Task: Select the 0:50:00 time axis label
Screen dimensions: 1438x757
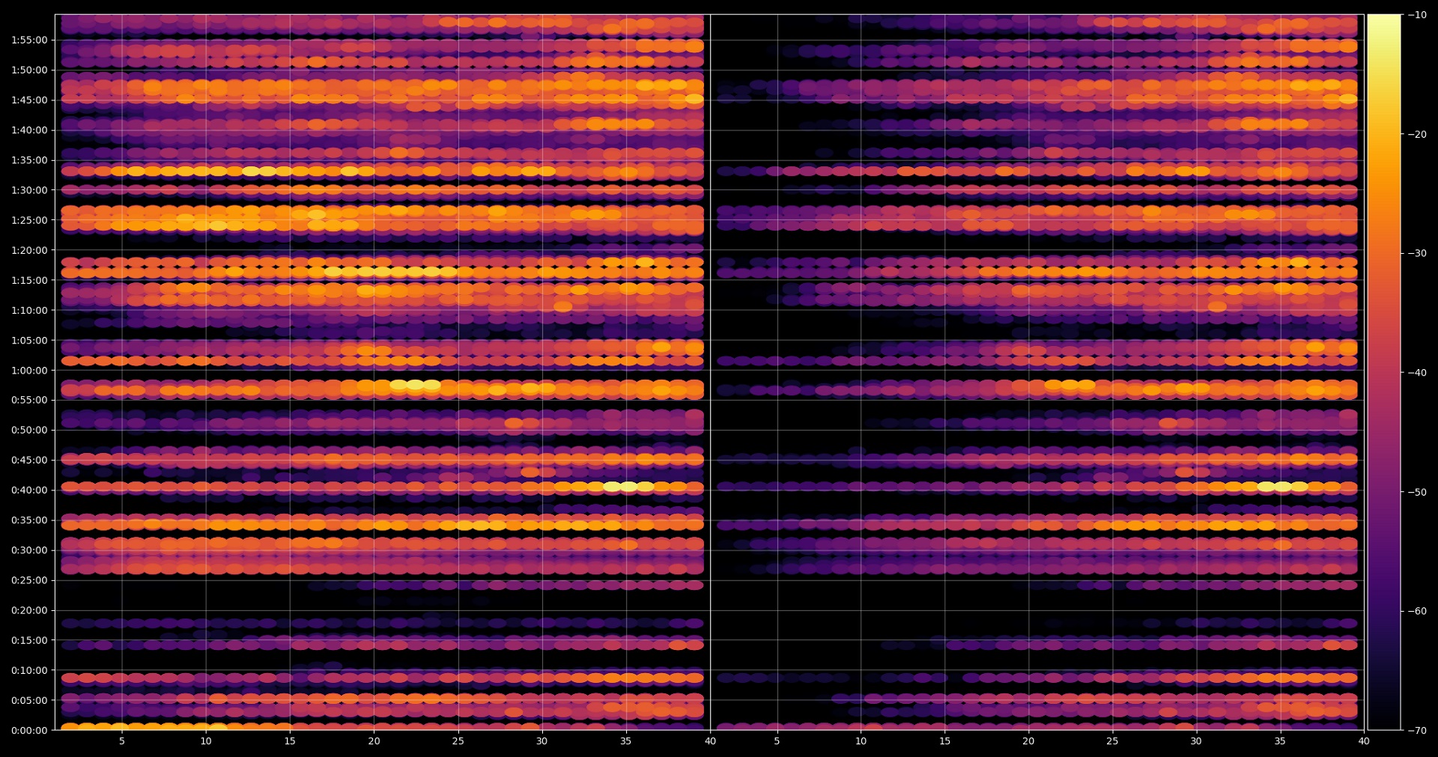Action: coord(29,431)
